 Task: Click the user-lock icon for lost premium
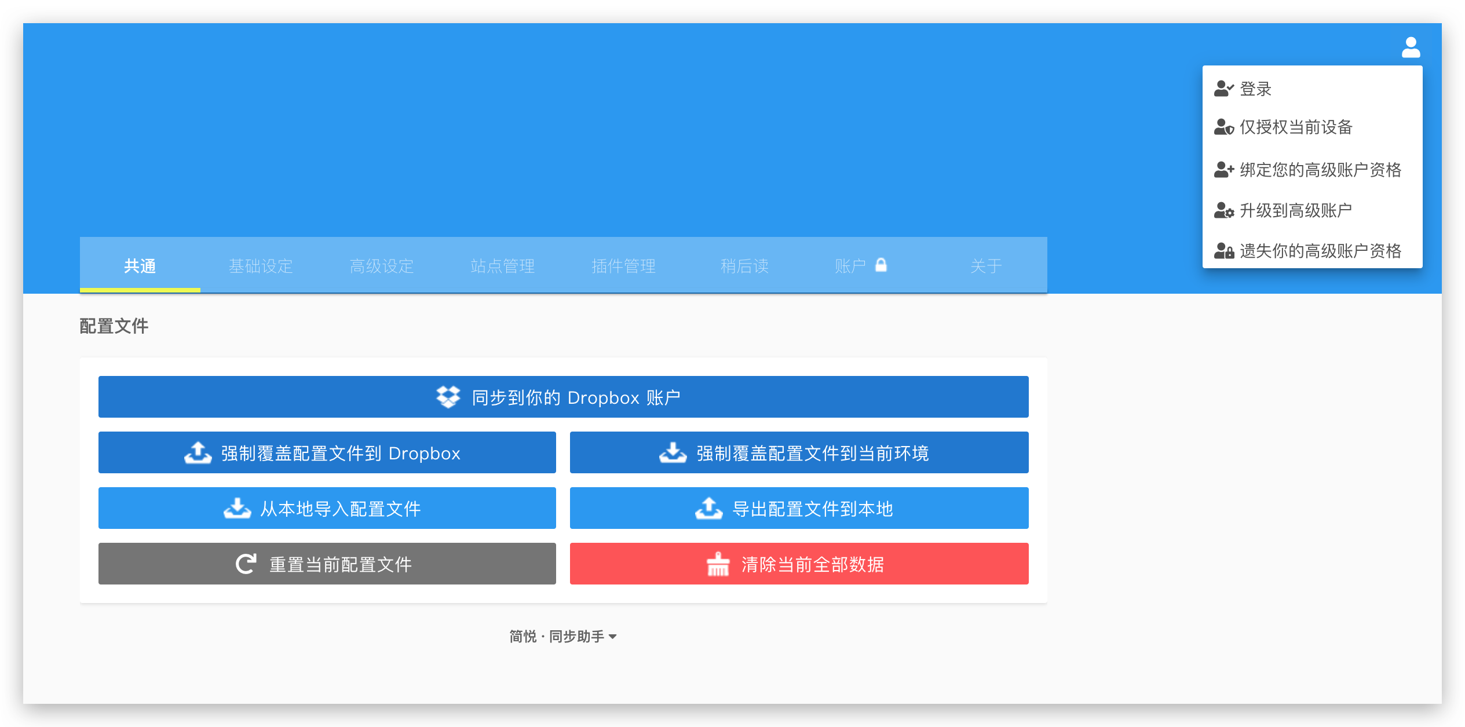[x=1223, y=251]
